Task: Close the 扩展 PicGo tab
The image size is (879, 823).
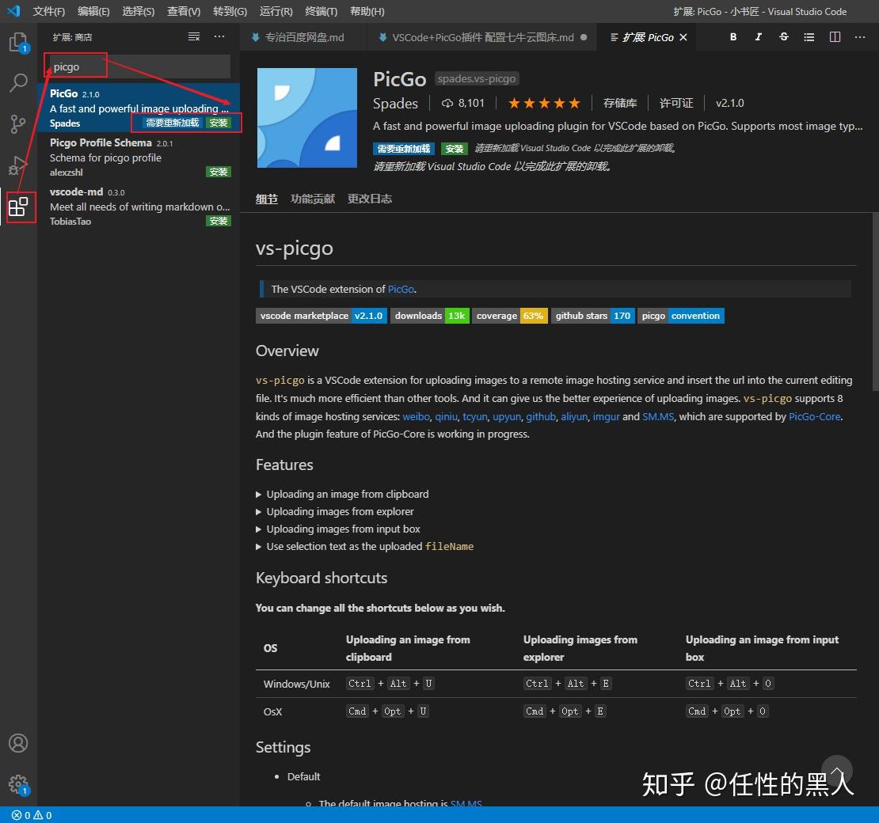Action: [x=683, y=37]
